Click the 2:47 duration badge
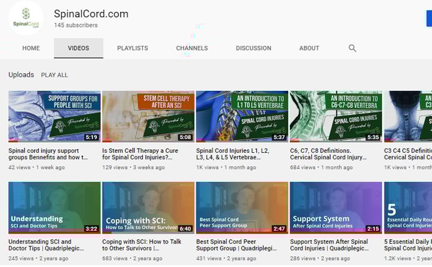The image size is (432, 267). [279, 228]
